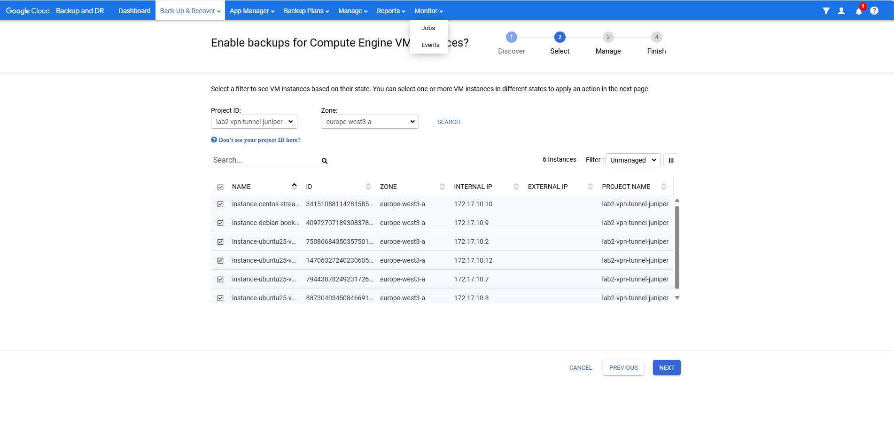The image size is (894, 421).
Task: Uncheck the instance-debian-book row checkbox
Action: coord(220,223)
